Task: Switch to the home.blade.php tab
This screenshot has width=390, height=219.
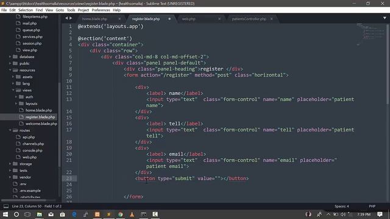Action: point(94,19)
